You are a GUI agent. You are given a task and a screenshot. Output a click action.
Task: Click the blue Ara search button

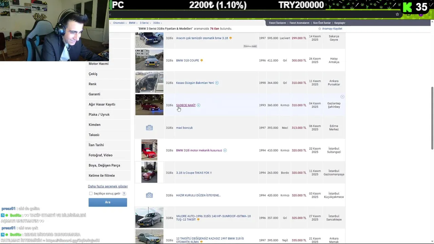108,202
